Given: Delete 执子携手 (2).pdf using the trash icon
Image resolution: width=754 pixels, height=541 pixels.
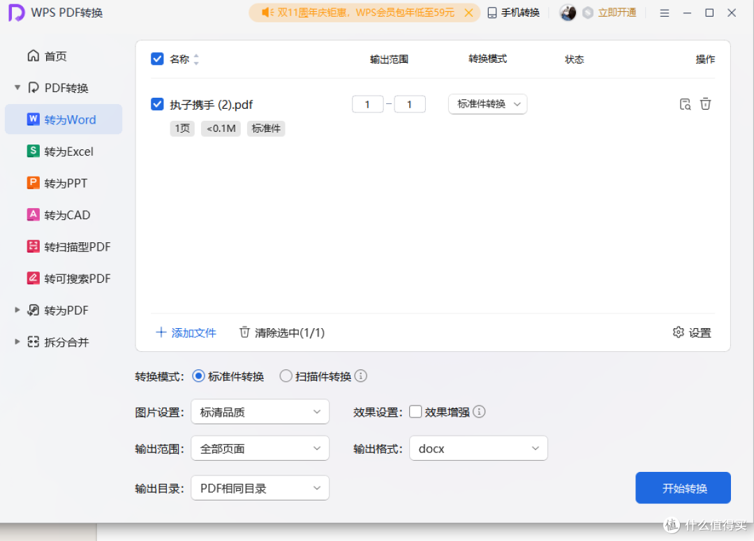Looking at the screenshot, I should click(706, 104).
